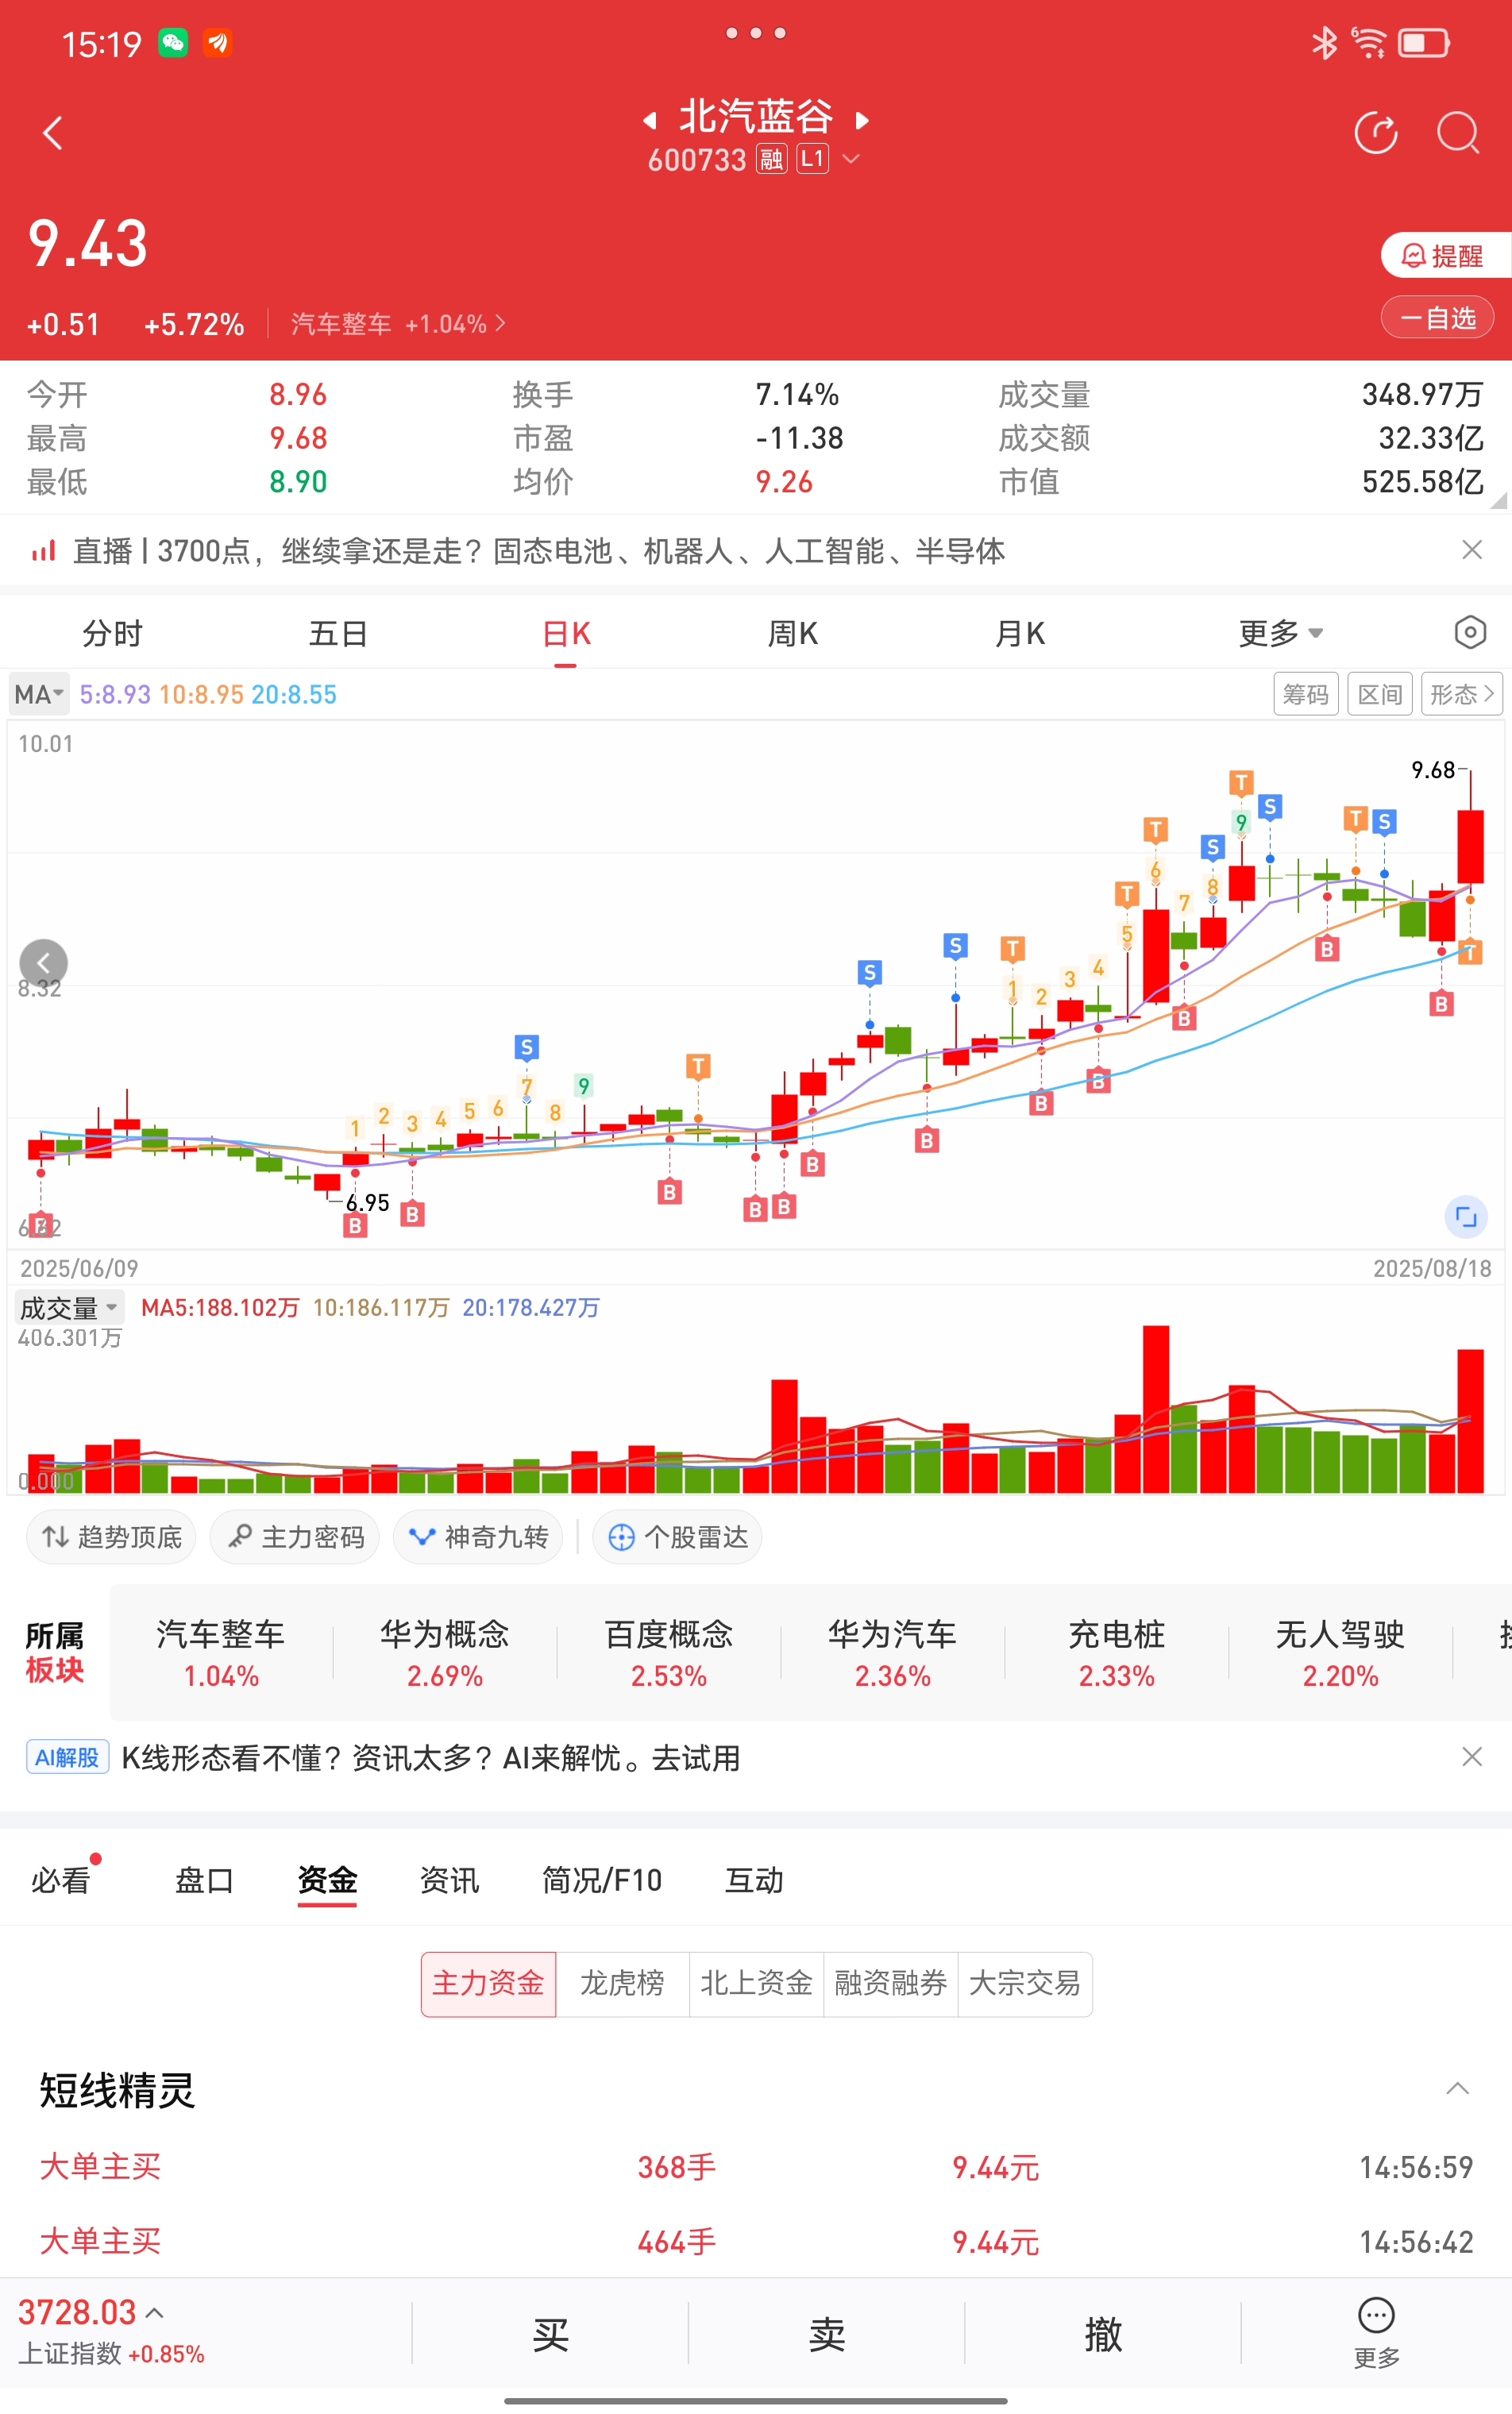This screenshot has width=1512, height=2414.
Task: Select 龙虎榜 sub-tab
Action: tap(622, 1983)
